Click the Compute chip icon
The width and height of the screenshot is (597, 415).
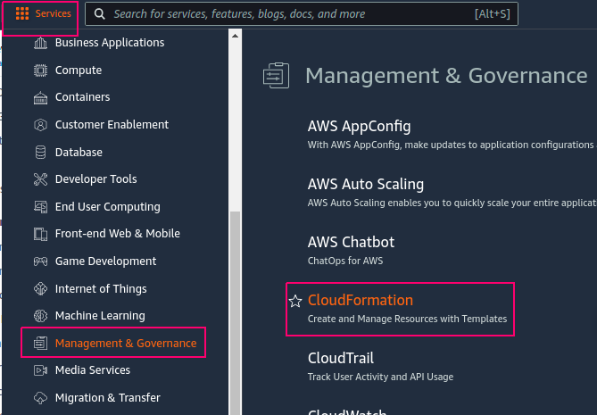pyautogui.click(x=40, y=71)
